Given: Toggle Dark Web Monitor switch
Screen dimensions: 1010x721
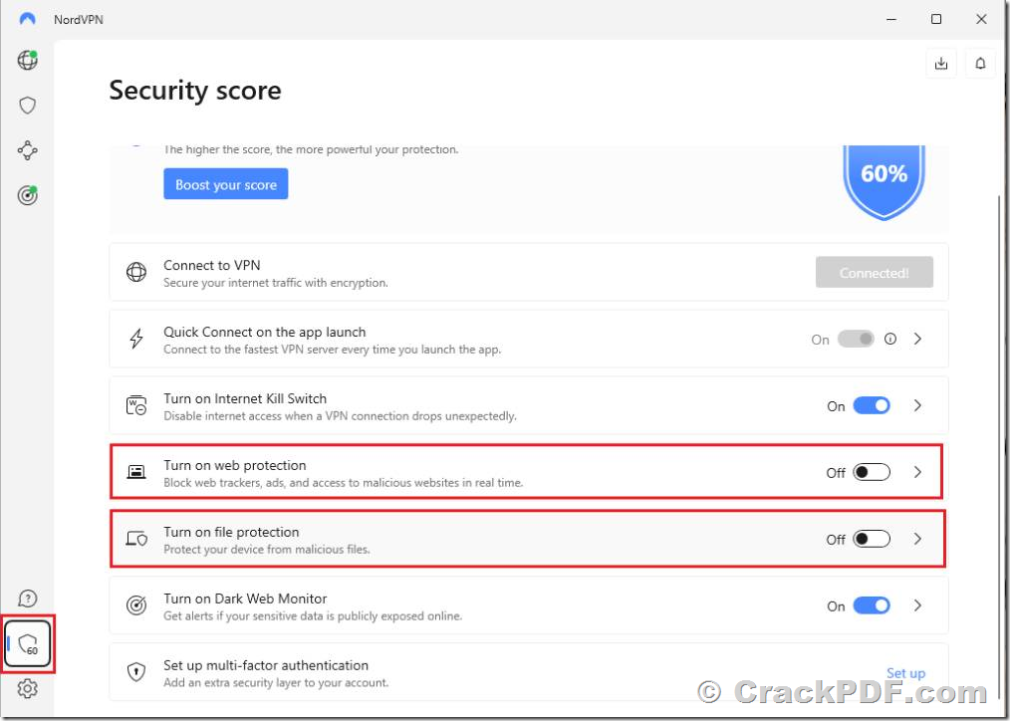Looking at the screenshot, I should click(872, 605).
